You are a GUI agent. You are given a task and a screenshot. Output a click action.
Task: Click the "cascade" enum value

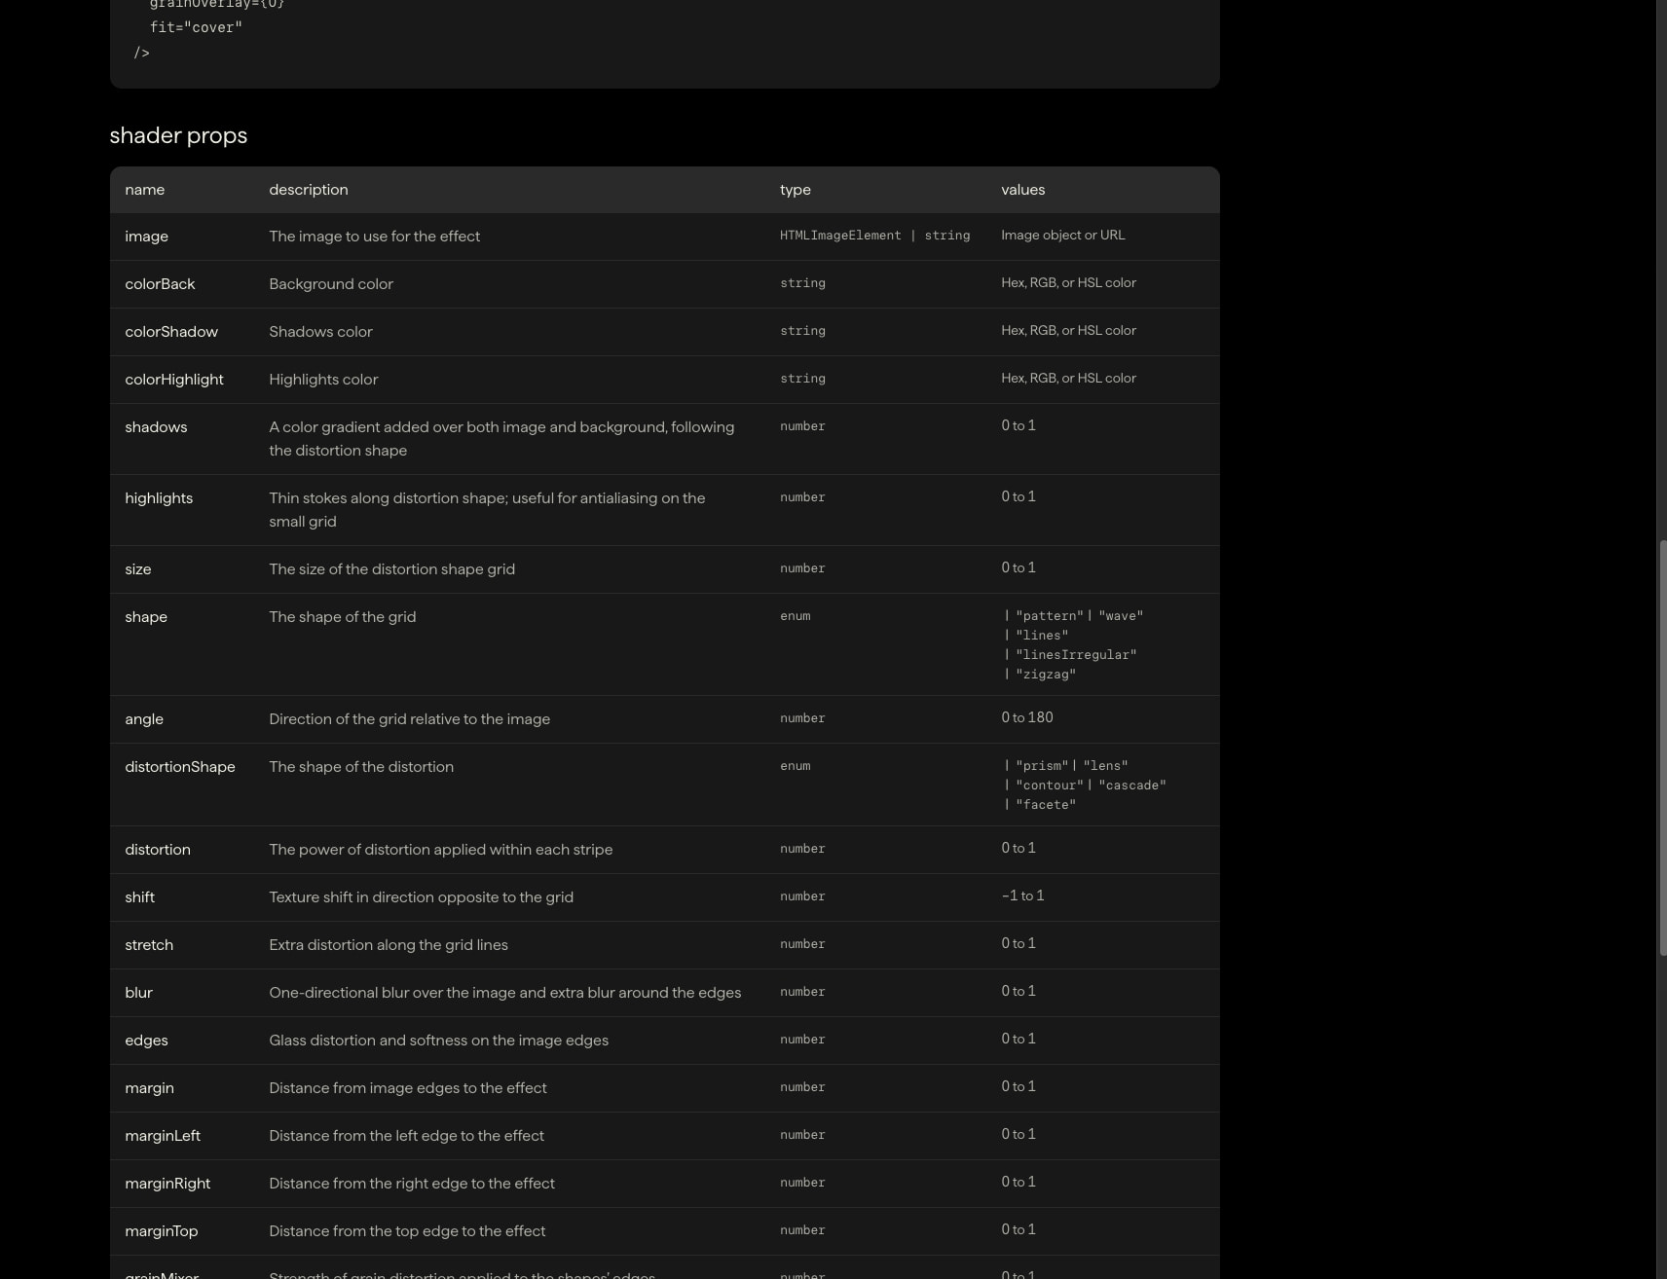[1132, 786]
